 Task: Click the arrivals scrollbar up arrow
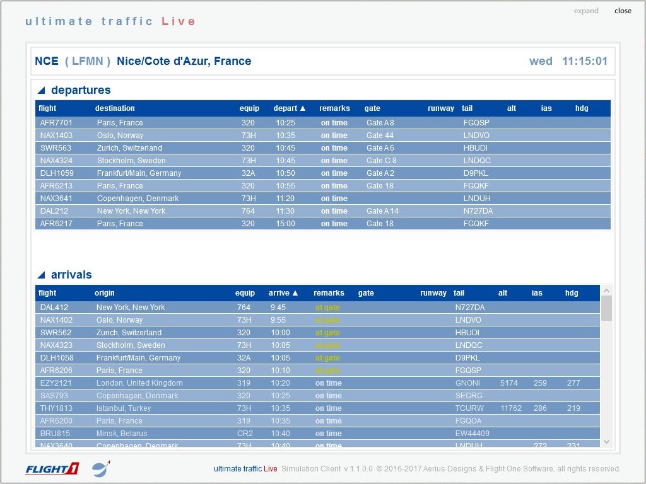coord(606,291)
